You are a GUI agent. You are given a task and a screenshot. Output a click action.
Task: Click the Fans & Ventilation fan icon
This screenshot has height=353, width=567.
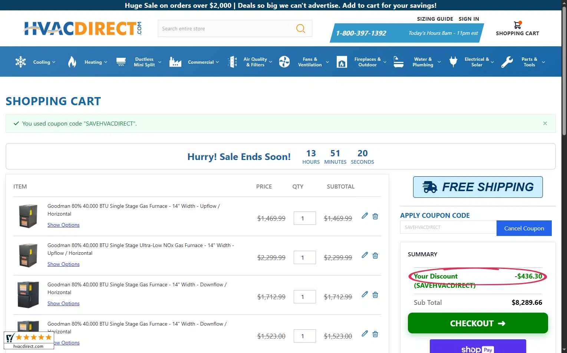(x=284, y=62)
